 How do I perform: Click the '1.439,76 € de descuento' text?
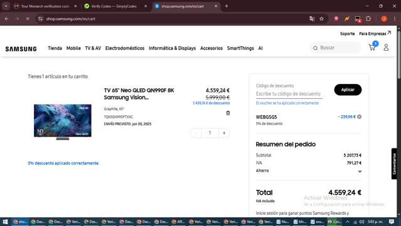point(211,103)
